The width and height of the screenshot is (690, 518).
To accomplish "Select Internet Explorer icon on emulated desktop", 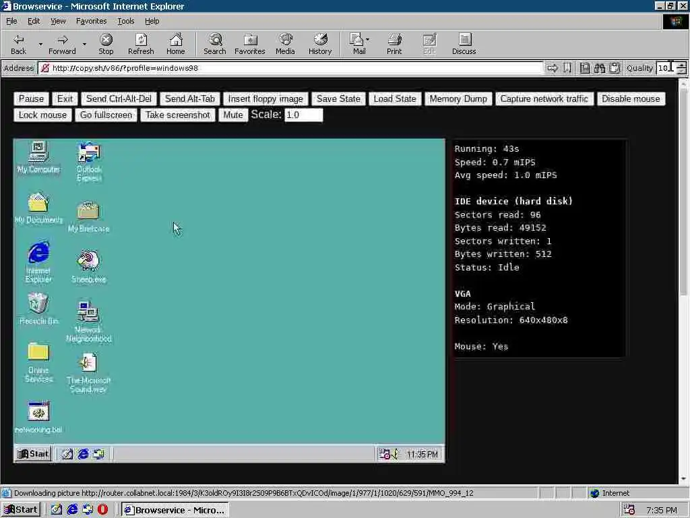I will 38,262.
